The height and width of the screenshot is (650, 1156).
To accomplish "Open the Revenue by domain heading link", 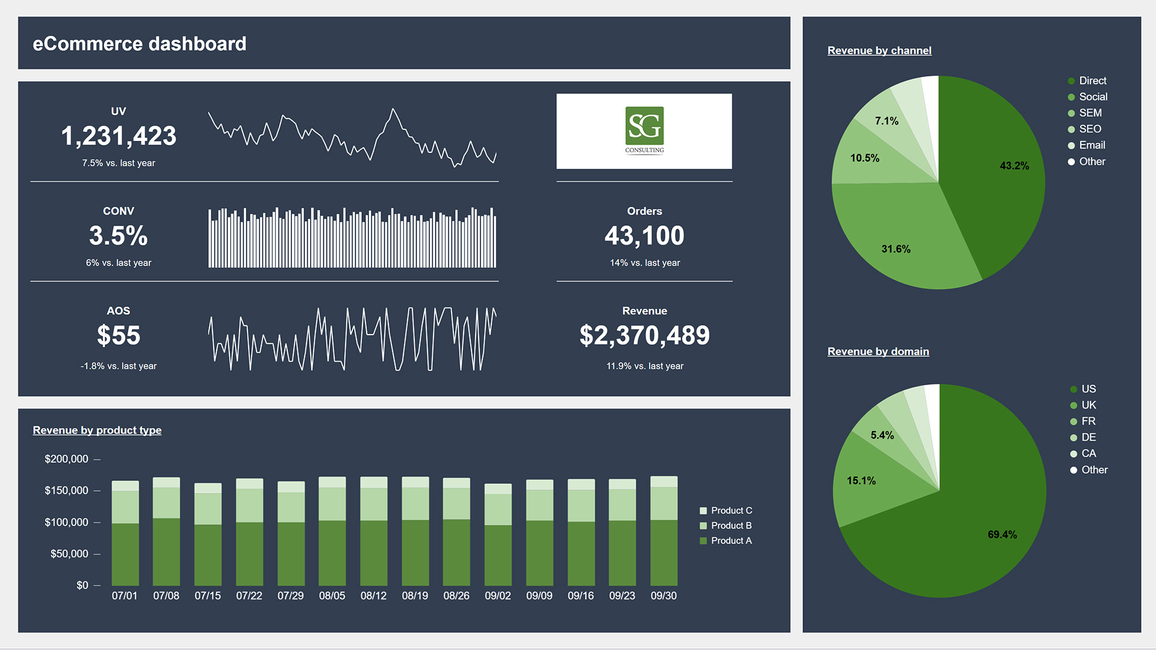I will [878, 351].
